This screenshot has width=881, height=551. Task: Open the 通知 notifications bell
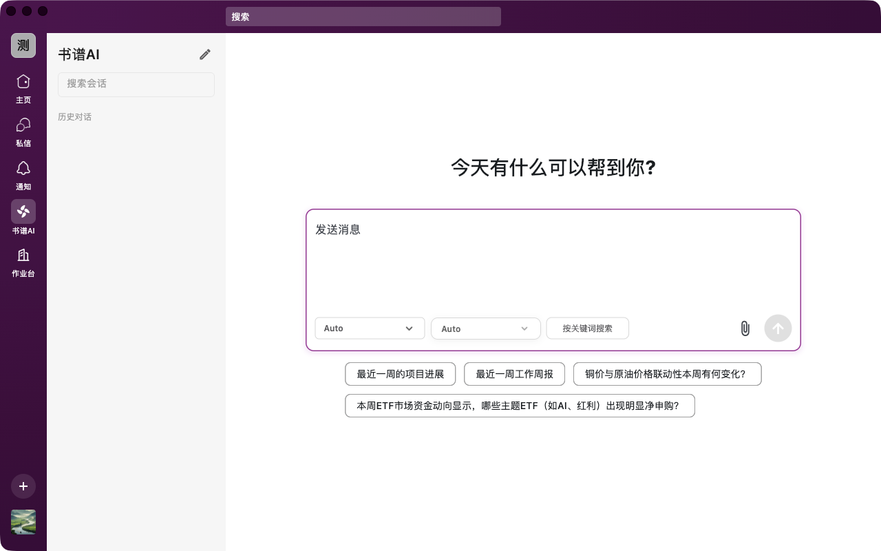(x=23, y=168)
